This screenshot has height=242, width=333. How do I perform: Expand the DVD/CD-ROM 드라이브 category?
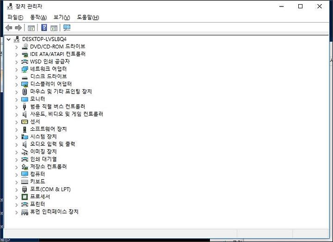tap(17, 47)
